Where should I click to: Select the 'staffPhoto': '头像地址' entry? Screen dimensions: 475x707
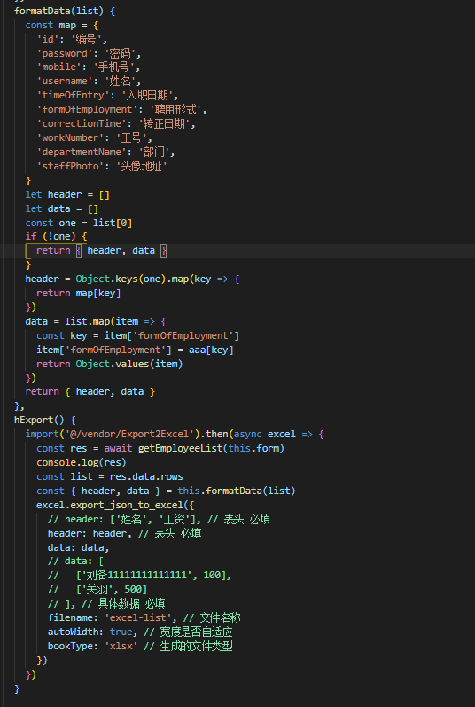pyautogui.click(x=102, y=167)
